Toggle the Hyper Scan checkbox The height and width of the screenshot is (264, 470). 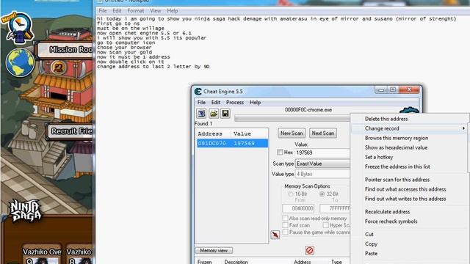click(x=325, y=225)
